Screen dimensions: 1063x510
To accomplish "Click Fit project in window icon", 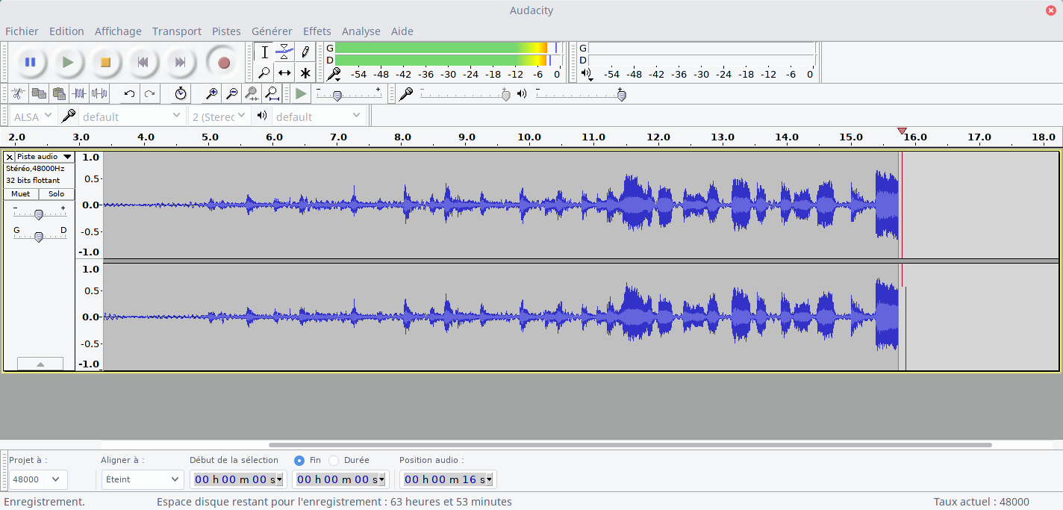I will [272, 93].
